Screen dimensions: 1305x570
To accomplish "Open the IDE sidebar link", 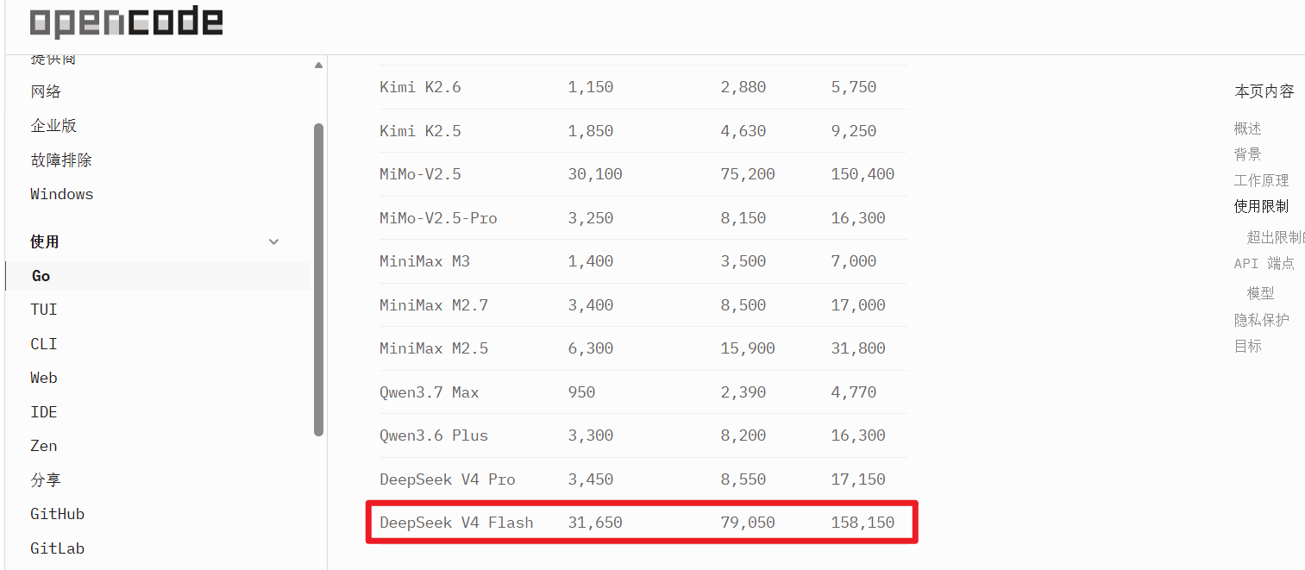I will (x=44, y=412).
